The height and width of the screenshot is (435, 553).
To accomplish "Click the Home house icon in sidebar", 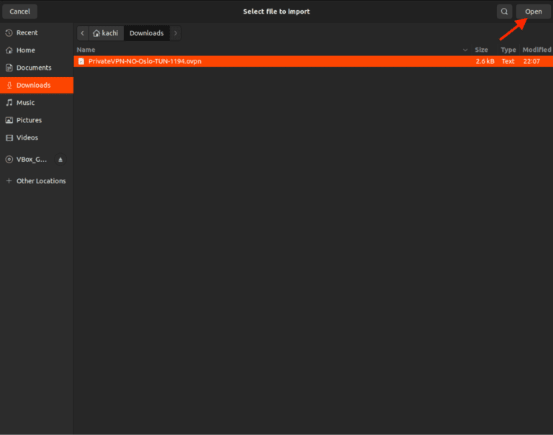I will (x=9, y=50).
